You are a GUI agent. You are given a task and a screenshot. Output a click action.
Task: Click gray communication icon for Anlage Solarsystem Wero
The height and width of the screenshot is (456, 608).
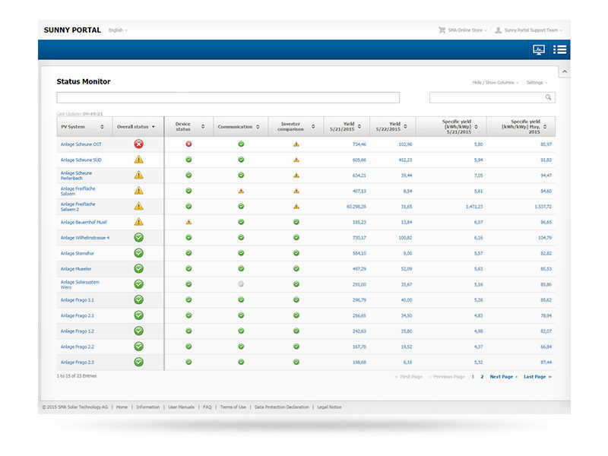241,283
